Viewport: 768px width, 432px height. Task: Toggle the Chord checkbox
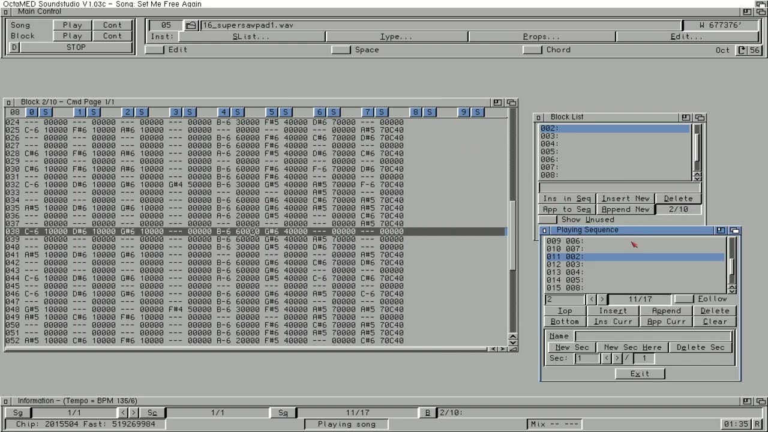532,50
